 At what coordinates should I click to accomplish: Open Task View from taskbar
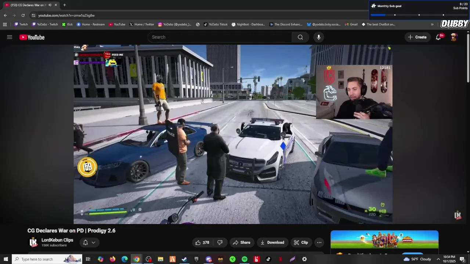(x=88, y=259)
